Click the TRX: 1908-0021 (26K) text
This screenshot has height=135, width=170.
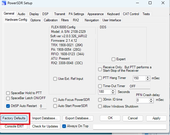tap(67, 45)
